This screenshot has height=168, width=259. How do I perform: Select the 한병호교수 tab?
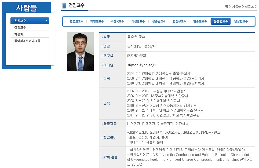pyautogui.click(x=76, y=21)
